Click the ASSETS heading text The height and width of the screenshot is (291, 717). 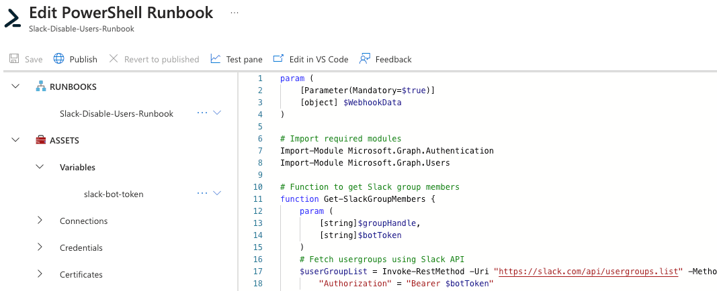tap(65, 141)
